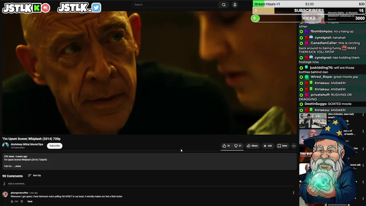Click chat username CanadianCaller
The image size is (366, 206).
[324, 43]
